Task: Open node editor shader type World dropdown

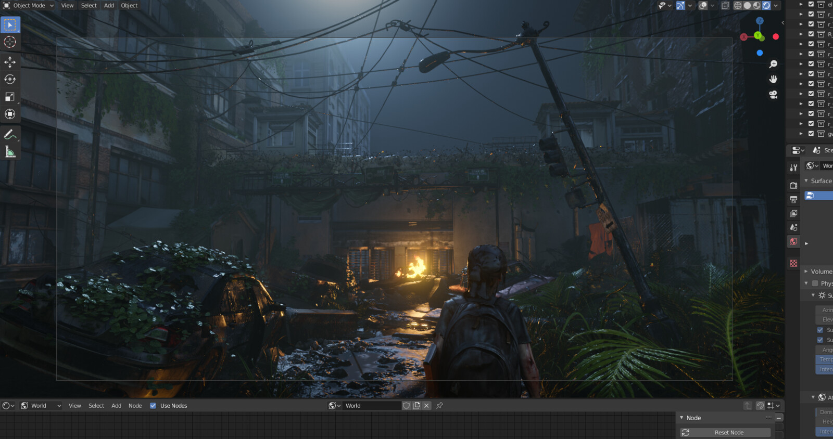Action: pos(41,406)
